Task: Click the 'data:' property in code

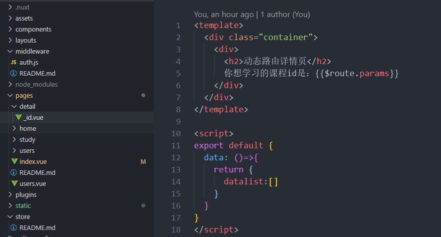Action: (x=215, y=157)
